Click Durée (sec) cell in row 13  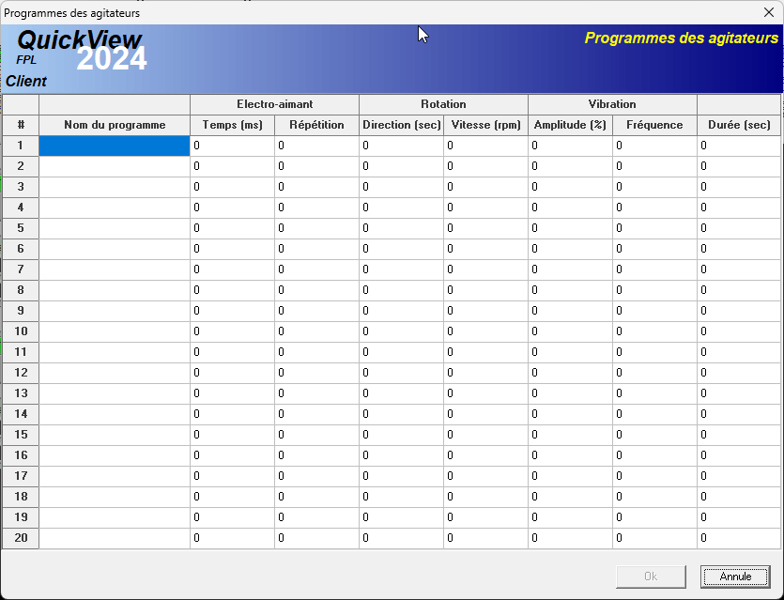739,393
